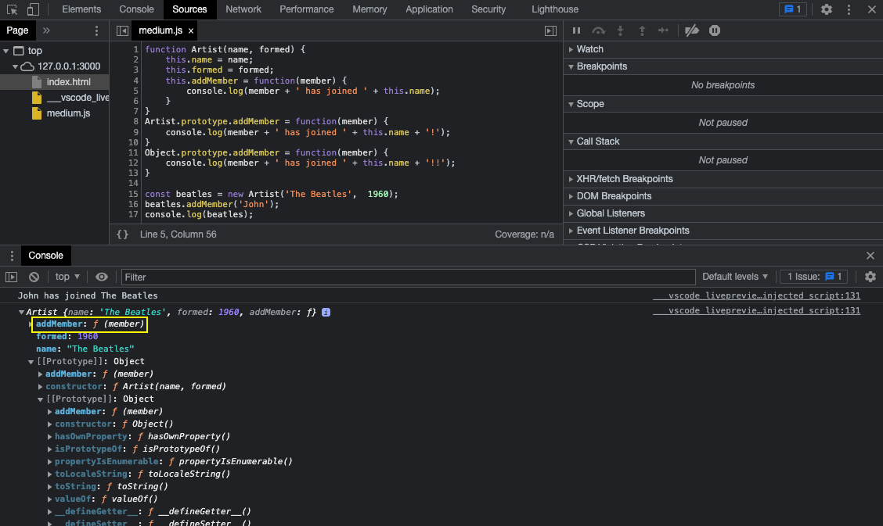The width and height of the screenshot is (883, 526).
Task: Open the Application tab
Action: tap(429, 9)
